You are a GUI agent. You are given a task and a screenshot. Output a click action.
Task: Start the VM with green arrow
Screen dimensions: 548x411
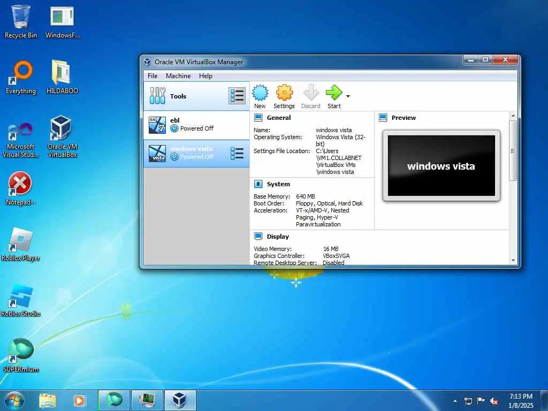(x=334, y=93)
